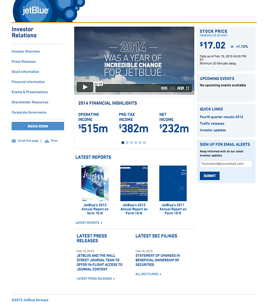
Task: Go to Shareholder Resources
Action: click(x=30, y=102)
